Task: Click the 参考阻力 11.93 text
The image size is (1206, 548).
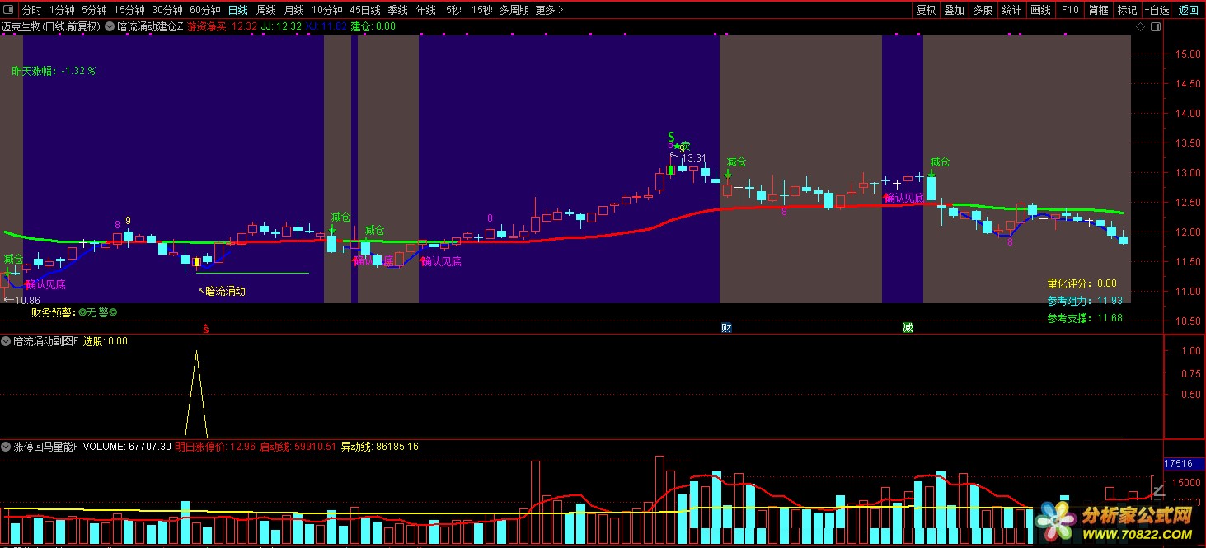Action: [x=1085, y=301]
